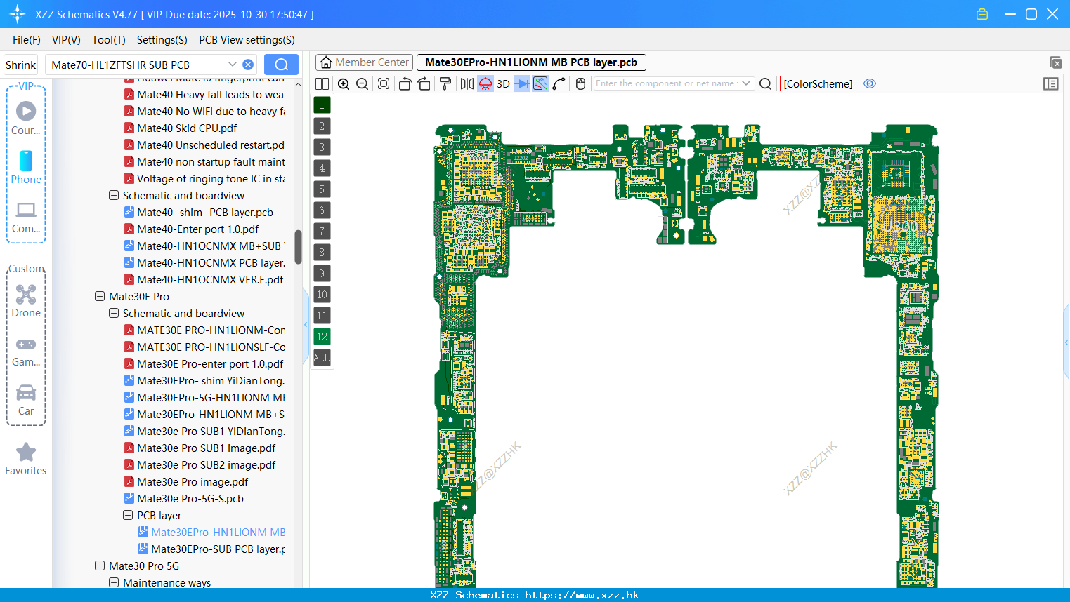Toggle the net routing highlight icon

tap(540, 83)
